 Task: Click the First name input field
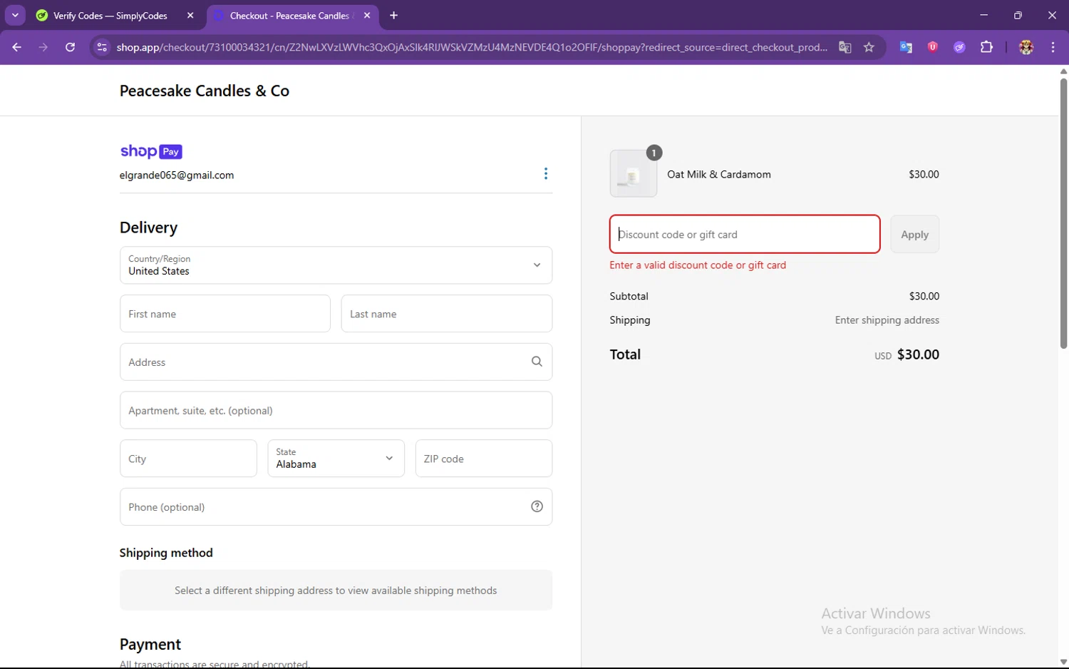[225, 314]
